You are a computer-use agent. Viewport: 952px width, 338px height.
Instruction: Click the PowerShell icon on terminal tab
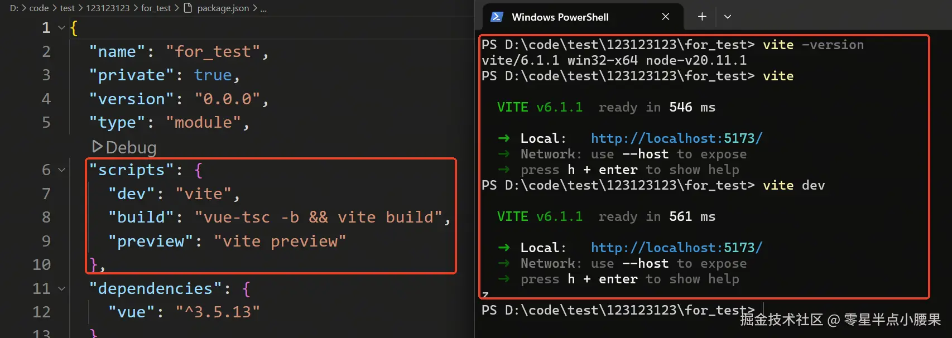pyautogui.click(x=496, y=17)
